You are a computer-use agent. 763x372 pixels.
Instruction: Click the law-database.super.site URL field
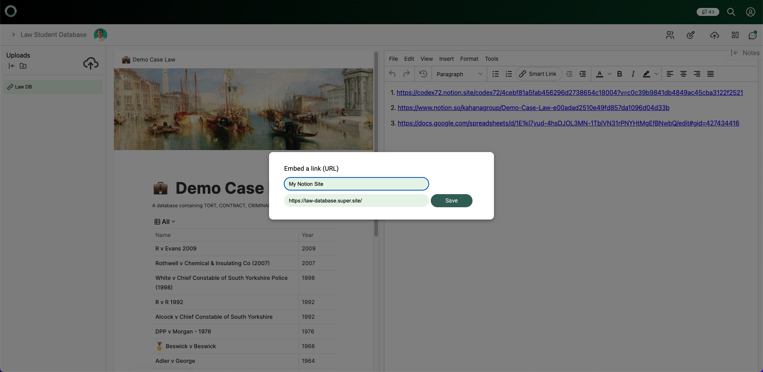pyautogui.click(x=356, y=200)
